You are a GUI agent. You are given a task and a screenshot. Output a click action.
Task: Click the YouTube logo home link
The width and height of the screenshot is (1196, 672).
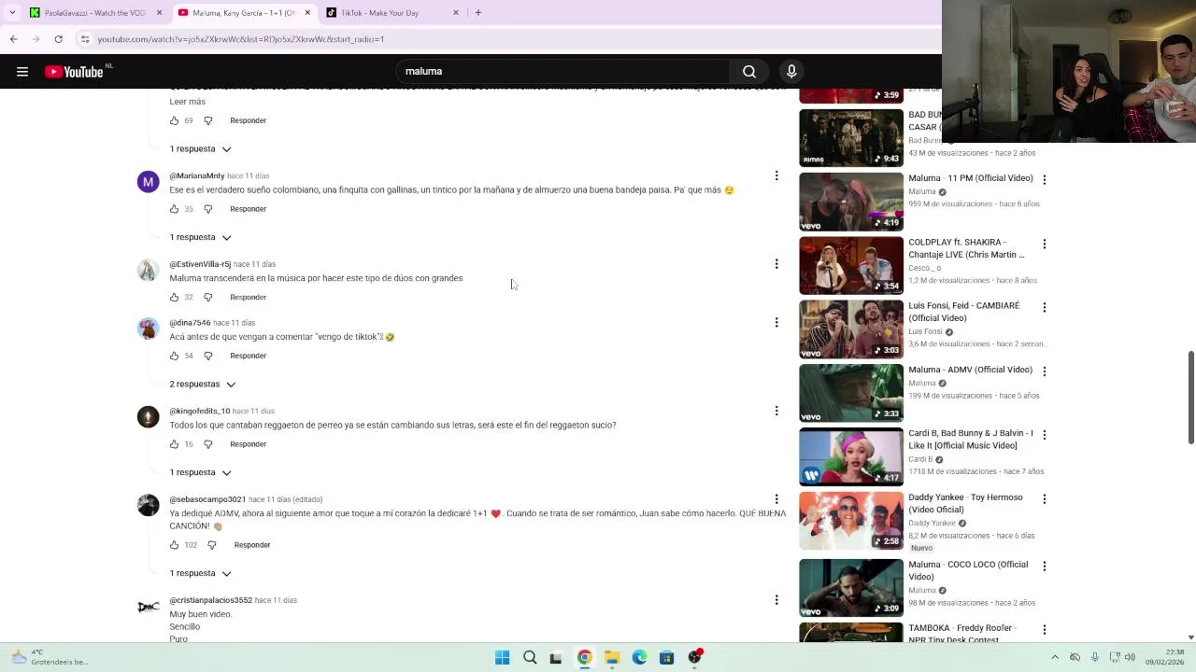(75, 71)
